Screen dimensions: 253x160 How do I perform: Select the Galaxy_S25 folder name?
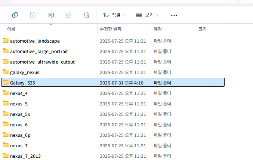pos(22,83)
